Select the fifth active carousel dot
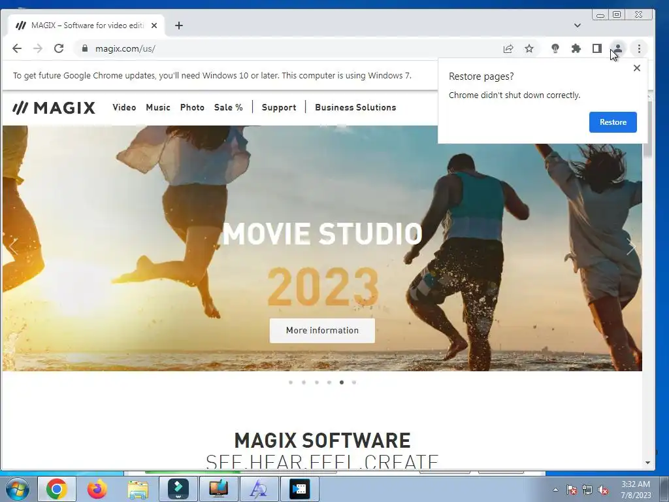The height and width of the screenshot is (502, 669). (342, 382)
